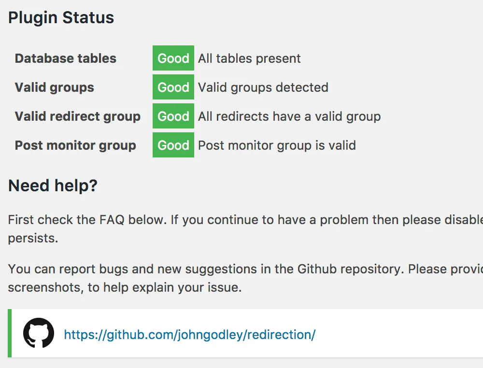Click the green bar on the GitHub notice

coord(10,333)
